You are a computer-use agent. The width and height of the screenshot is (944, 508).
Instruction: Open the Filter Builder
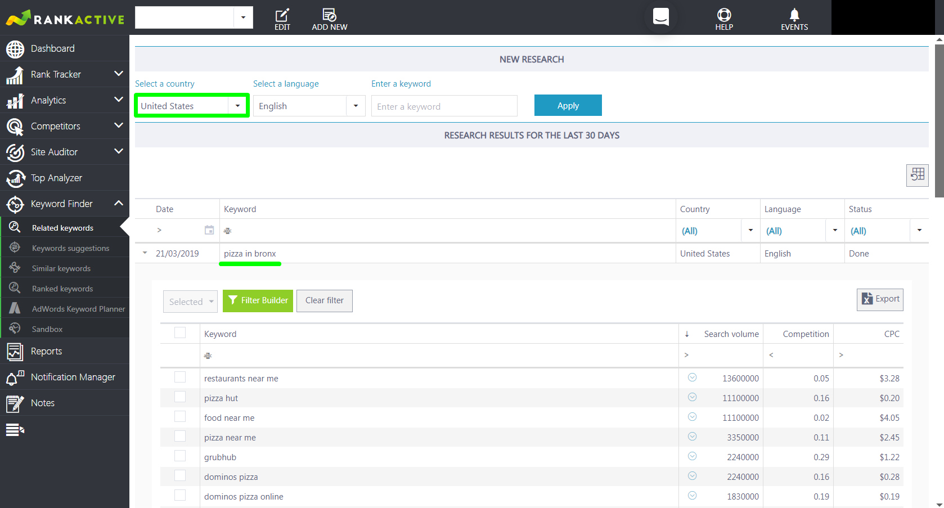pos(258,300)
